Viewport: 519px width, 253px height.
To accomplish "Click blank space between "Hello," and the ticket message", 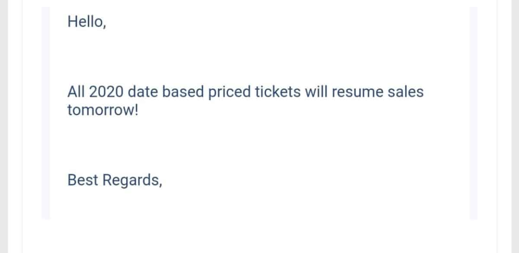I will click(259, 56).
